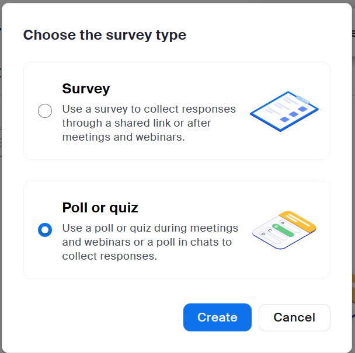Click 'Use a poll or quiz during meetings' text
Screen dimensions: 355x353
pyautogui.click(x=150, y=228)
